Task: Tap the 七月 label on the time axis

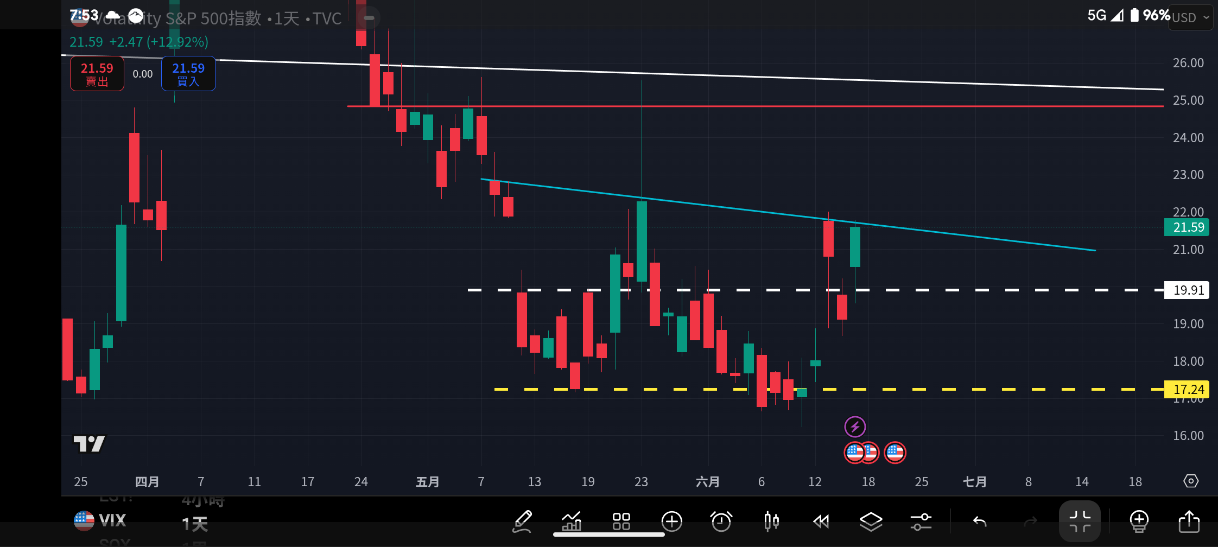Action: (x=975, y=481)
